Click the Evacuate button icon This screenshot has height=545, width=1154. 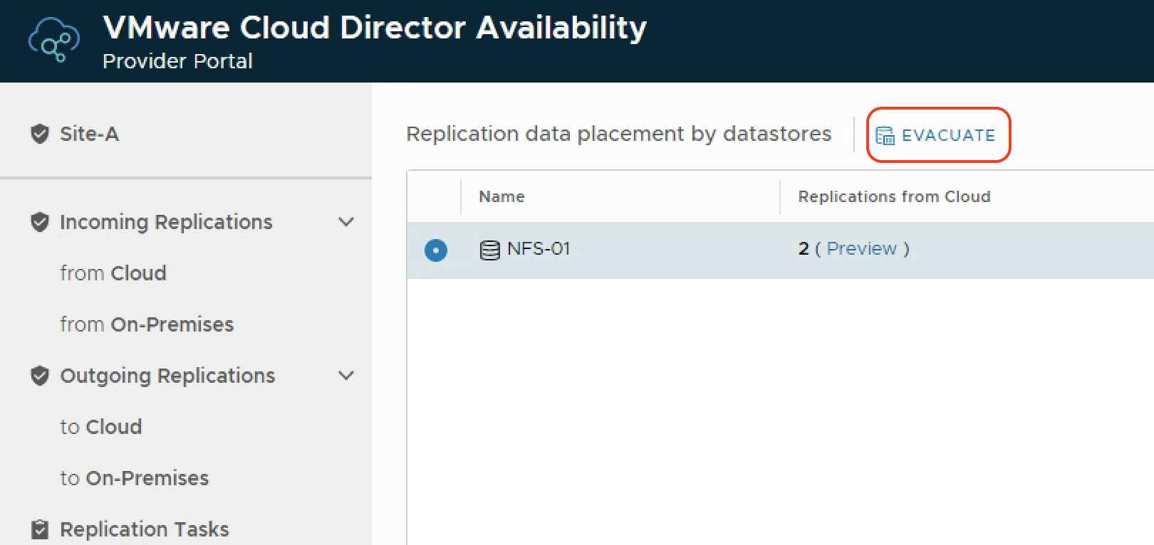[x=885, y=135]
